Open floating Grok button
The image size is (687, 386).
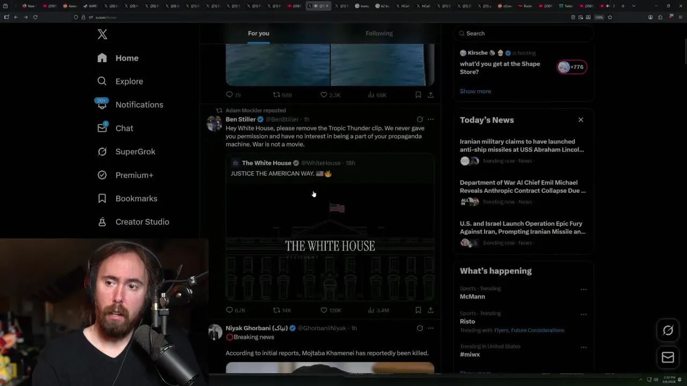pyautogui.click(x=668, y=330)
